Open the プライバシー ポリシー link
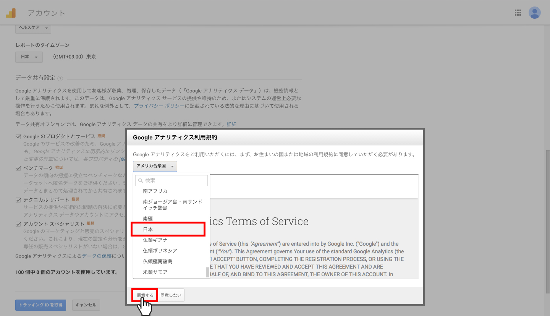Screen dimensions: 550x316 tap(159, 106)
